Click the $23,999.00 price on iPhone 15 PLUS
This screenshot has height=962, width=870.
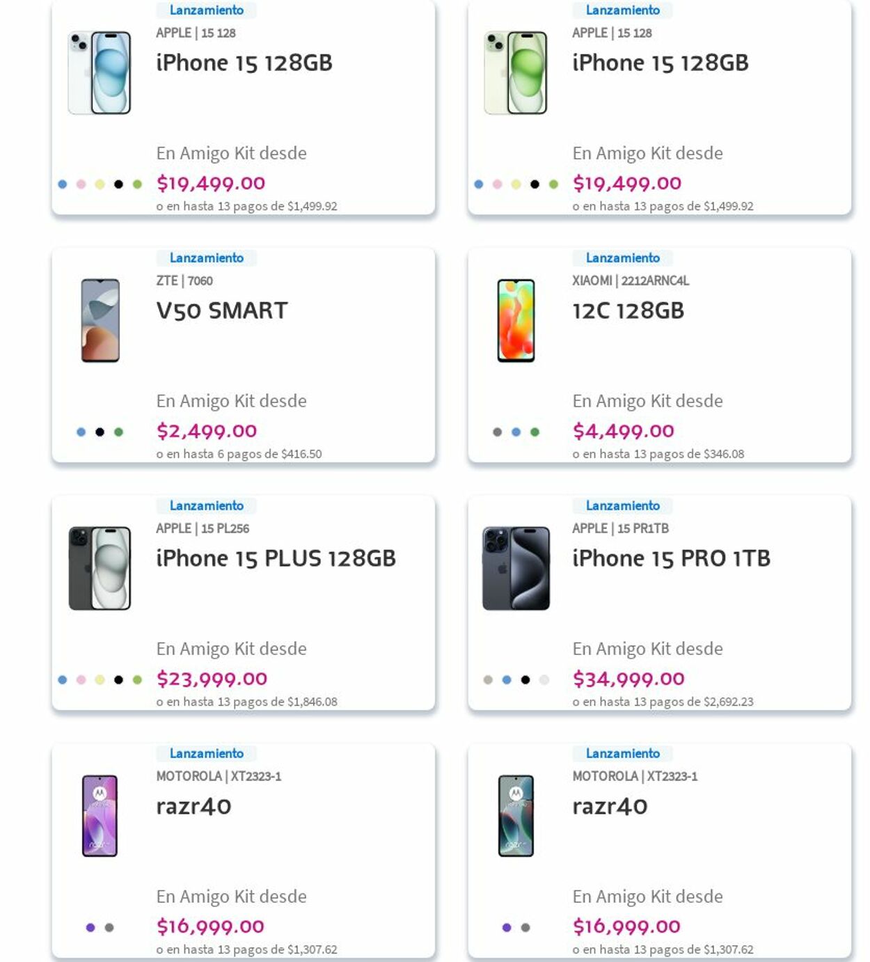[x=212, y=678]
